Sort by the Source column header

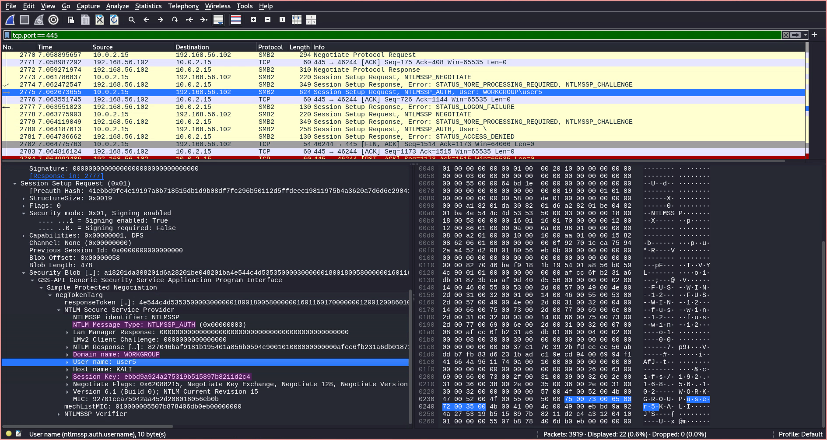pyautogui.click(x=132, y=47)
